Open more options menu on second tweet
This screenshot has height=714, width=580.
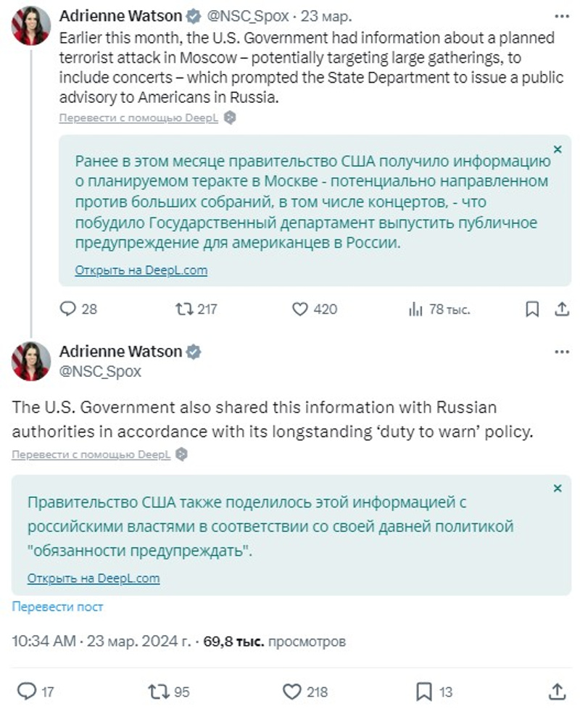coord(561,352)
